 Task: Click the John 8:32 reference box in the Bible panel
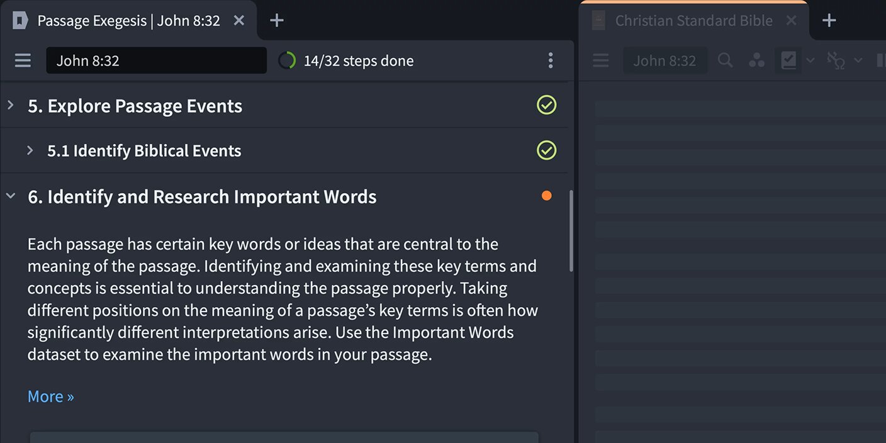click(664, 60)
